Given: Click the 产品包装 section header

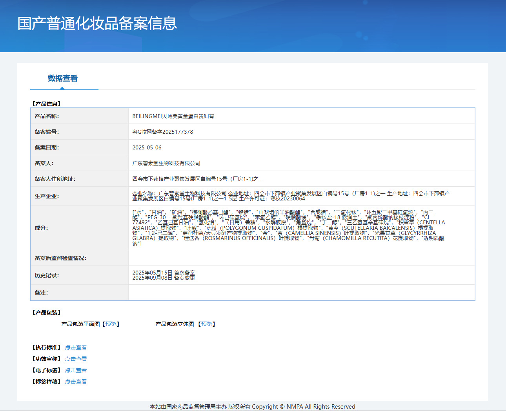Looking at the screenshot, I should [x=46, y=313].
